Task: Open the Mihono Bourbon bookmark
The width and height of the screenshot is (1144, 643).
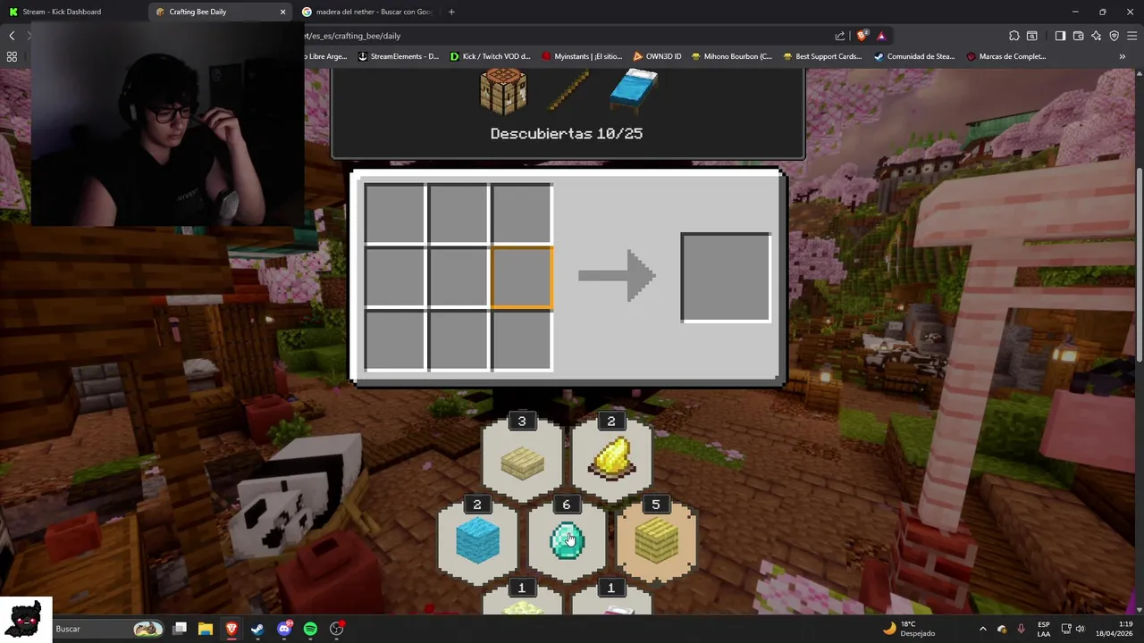Action: pos(731,56)
